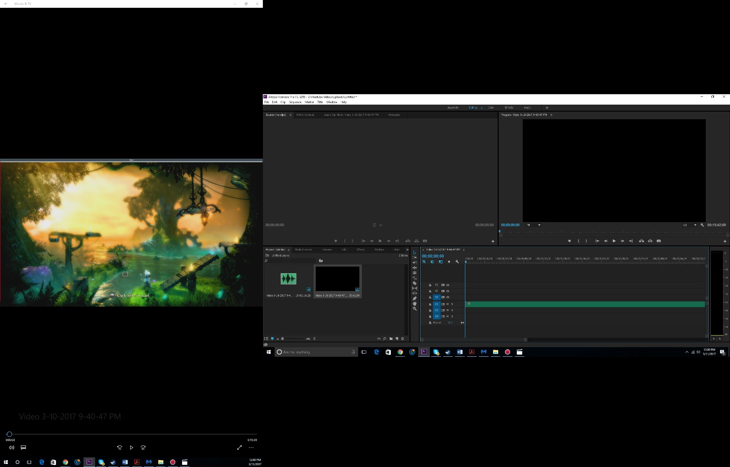Screen dimensions: 730x467
Task: Select the Slip tool in Premiere toolbar
Action: pos(415,288)
